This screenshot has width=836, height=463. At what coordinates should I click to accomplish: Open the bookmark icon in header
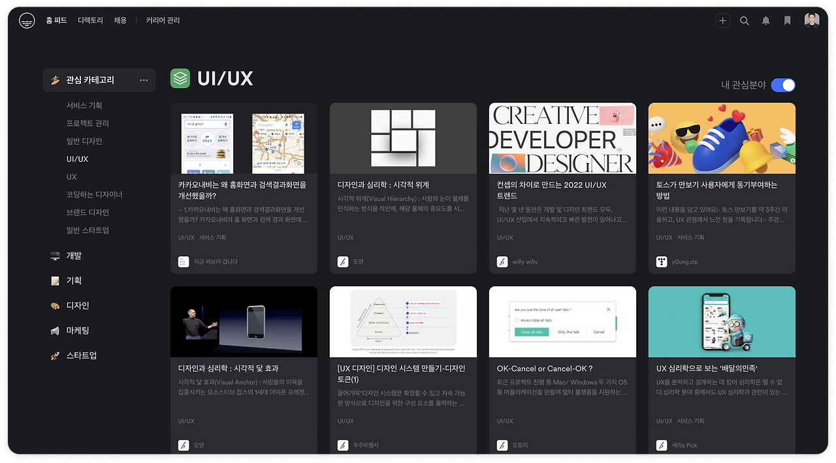788,21
